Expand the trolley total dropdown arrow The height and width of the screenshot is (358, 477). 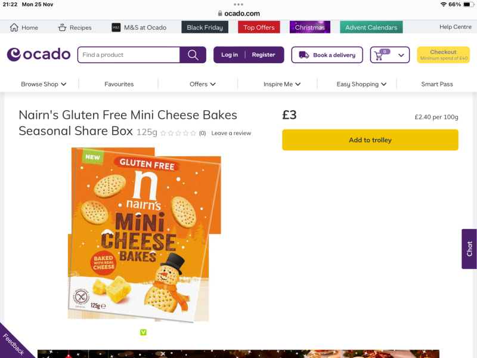coord(401,54)
